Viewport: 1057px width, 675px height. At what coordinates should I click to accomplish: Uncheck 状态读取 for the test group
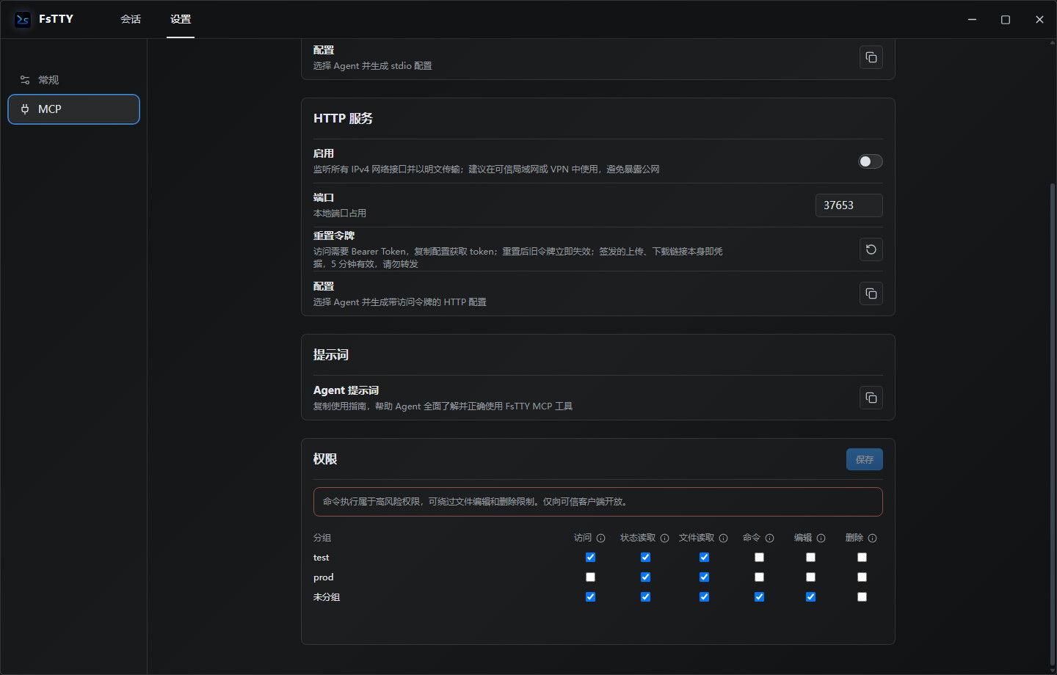point(646,558)
